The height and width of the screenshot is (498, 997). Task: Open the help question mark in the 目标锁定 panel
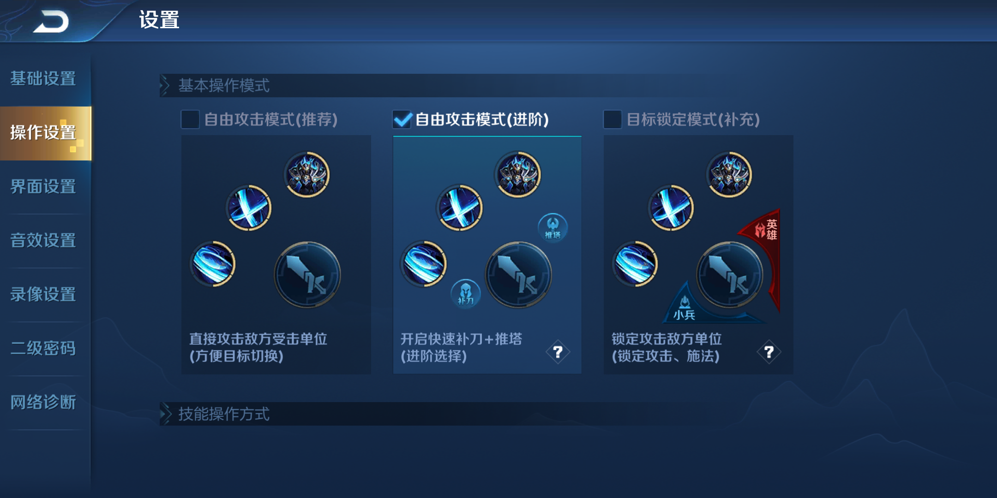pos(769,352)
